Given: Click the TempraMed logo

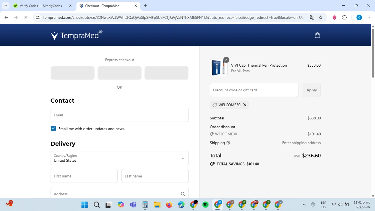Looking at the screenshot, I should (x=76, y=35).
